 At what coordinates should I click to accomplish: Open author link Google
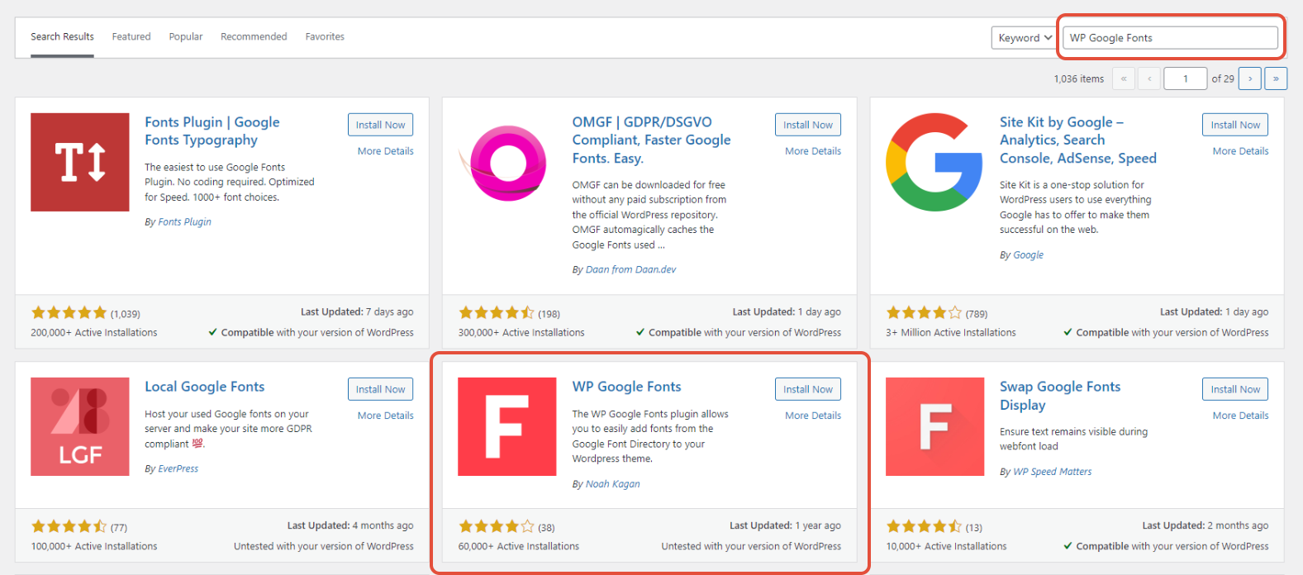click(1028, 254)
